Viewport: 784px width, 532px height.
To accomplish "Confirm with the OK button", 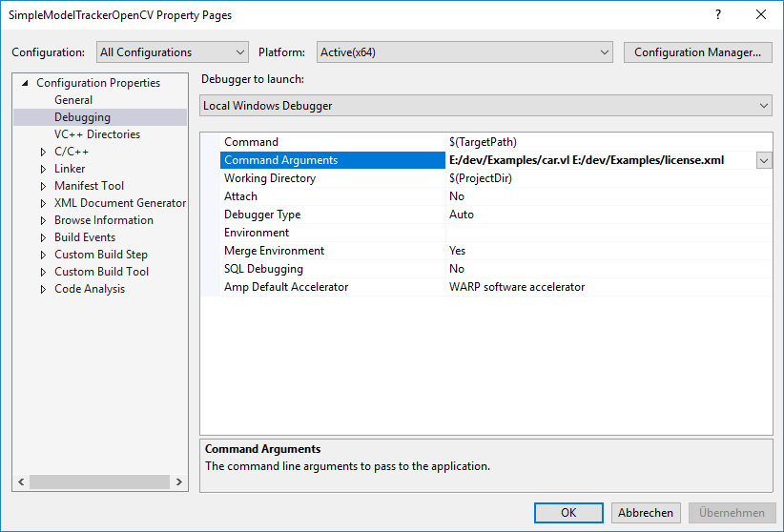I will (x=568, y=513).
